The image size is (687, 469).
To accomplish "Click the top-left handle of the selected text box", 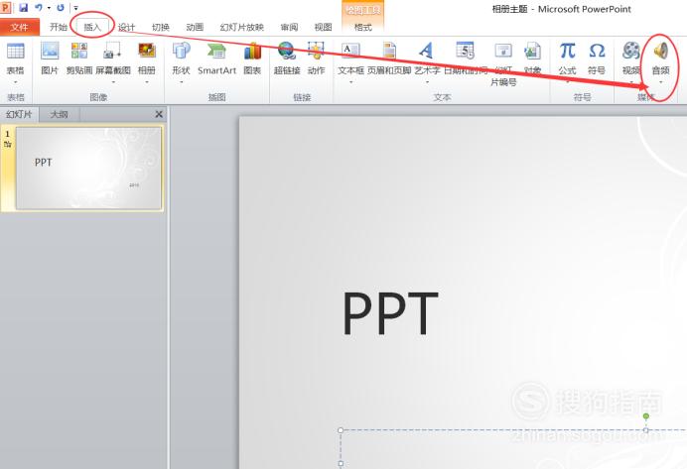I will [341, 430].
